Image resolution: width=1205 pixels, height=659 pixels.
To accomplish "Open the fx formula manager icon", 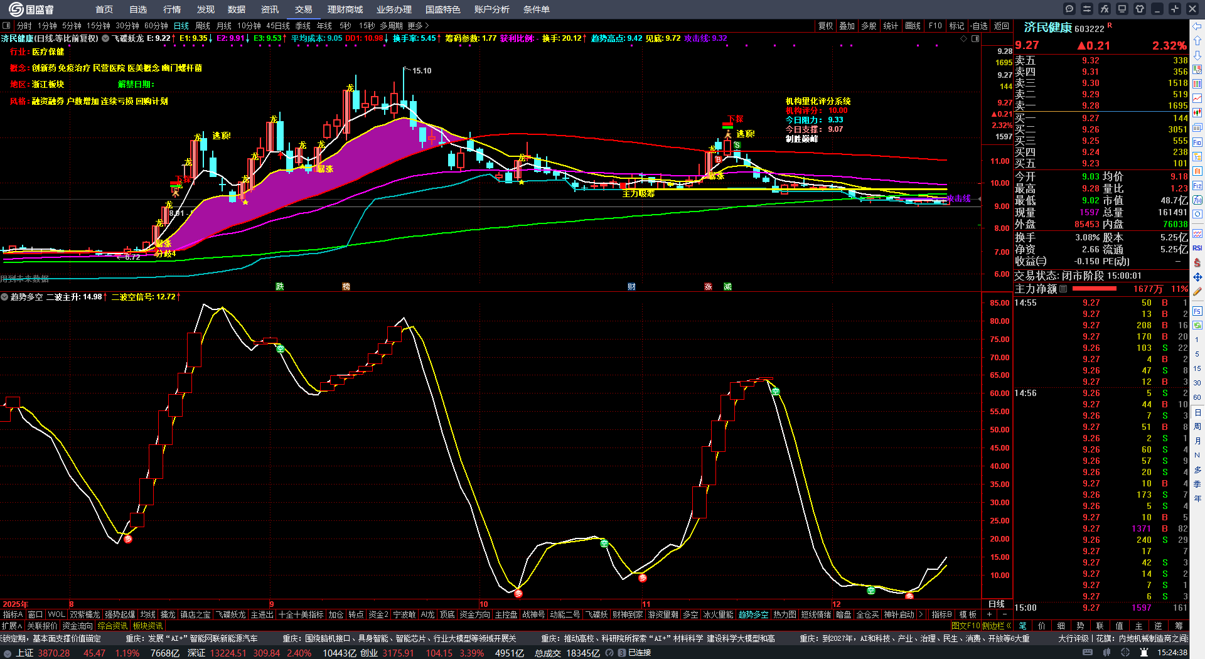I will [x=1105, y=9].
